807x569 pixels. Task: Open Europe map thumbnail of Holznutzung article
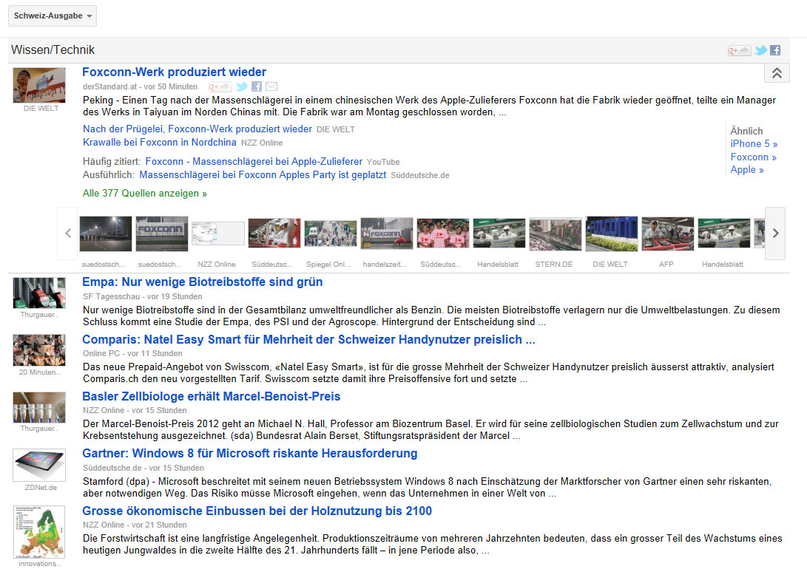39,532
